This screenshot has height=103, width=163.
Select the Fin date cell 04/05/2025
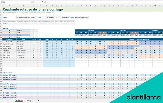pyautogui.click(x=64, y=17)
